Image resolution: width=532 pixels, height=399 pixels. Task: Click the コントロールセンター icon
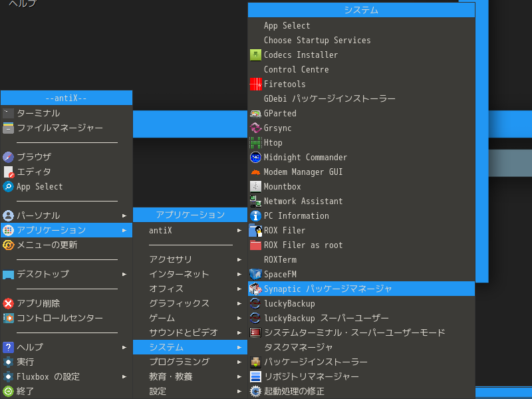(8, 318)
